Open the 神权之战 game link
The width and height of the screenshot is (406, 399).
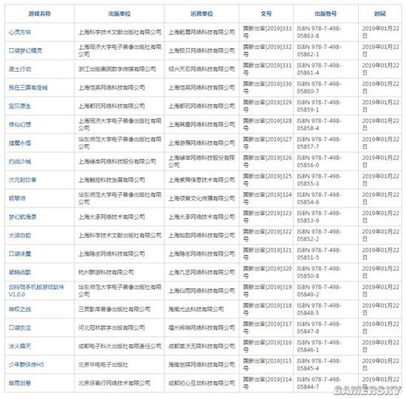[x=20, y=309]
